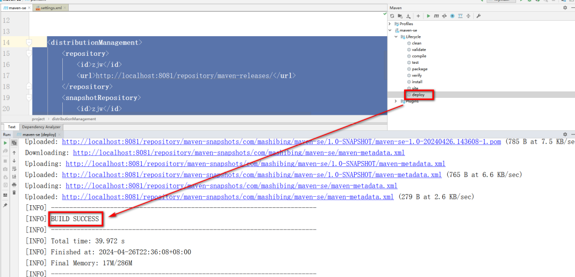Open uploaded maven-se .pom link

point(281,141)
